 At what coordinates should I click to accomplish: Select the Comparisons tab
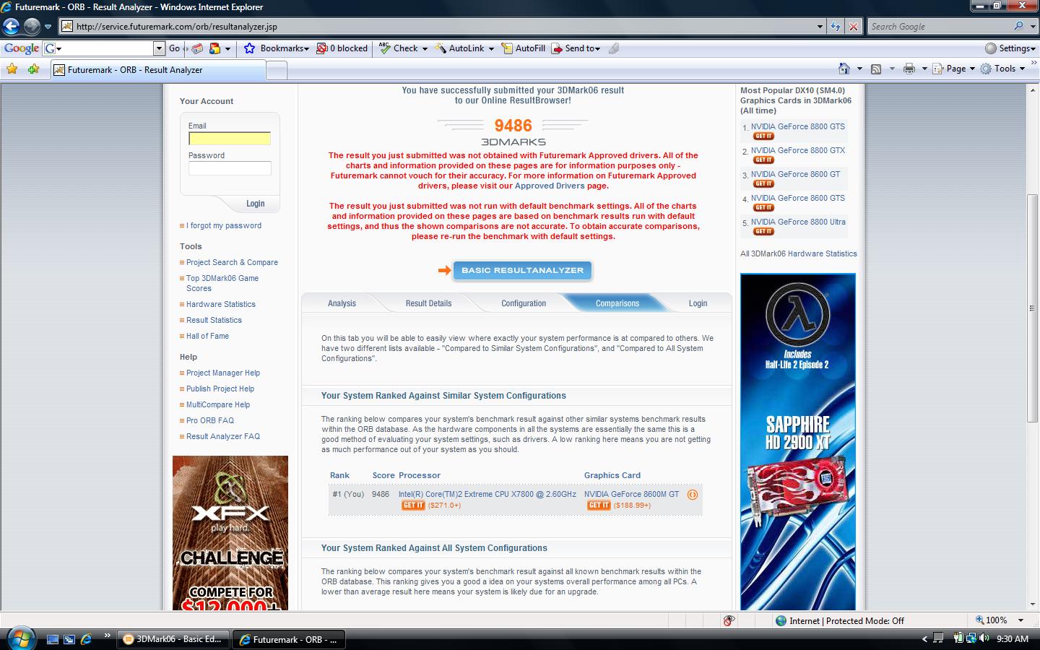tap(617, 303)
